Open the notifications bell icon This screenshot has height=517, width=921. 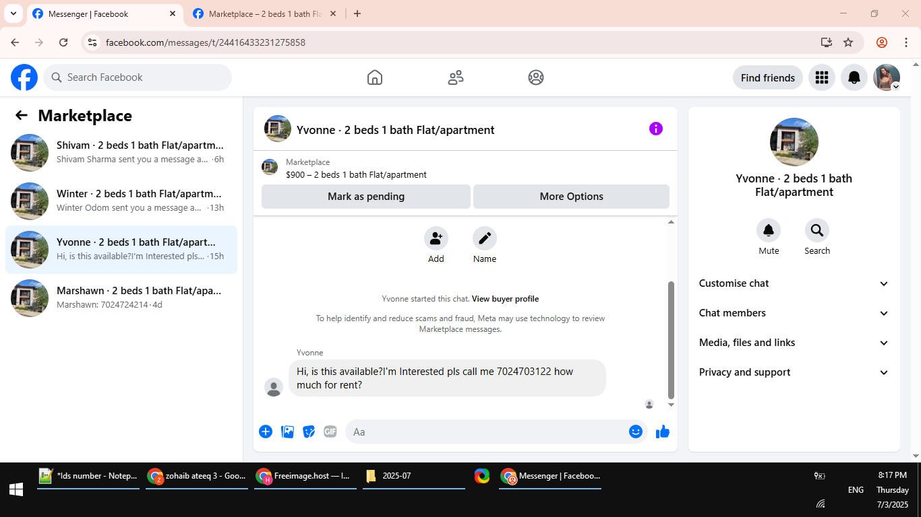[854, 77]
